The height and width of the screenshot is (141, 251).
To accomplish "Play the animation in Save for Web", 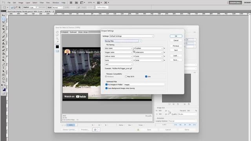I will (x=185, y=125).
